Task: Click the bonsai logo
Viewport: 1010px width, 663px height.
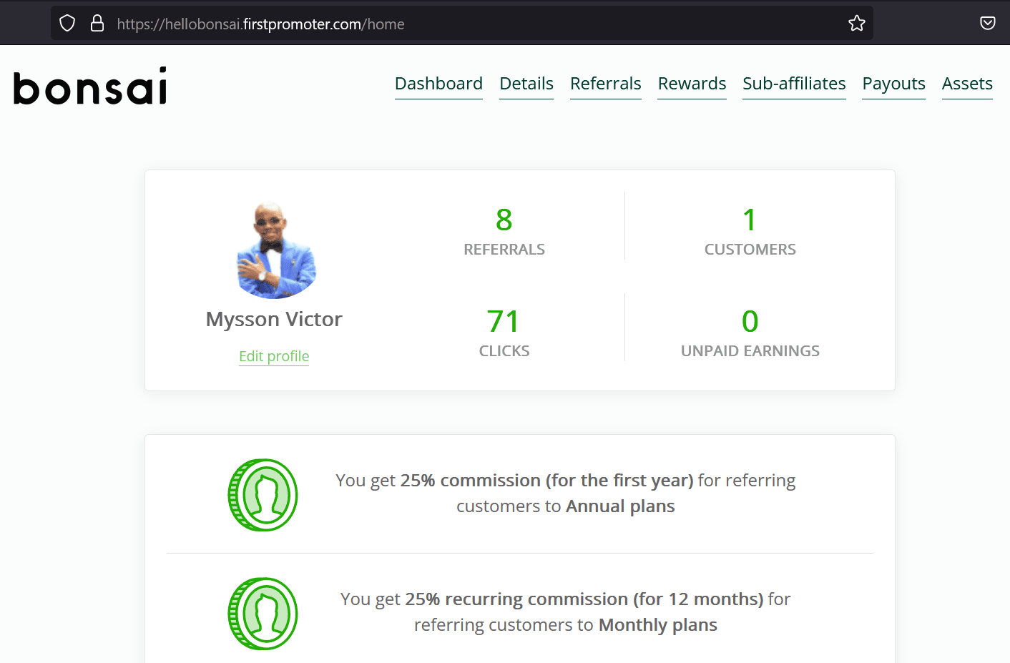Action: (x=90, y=86)
